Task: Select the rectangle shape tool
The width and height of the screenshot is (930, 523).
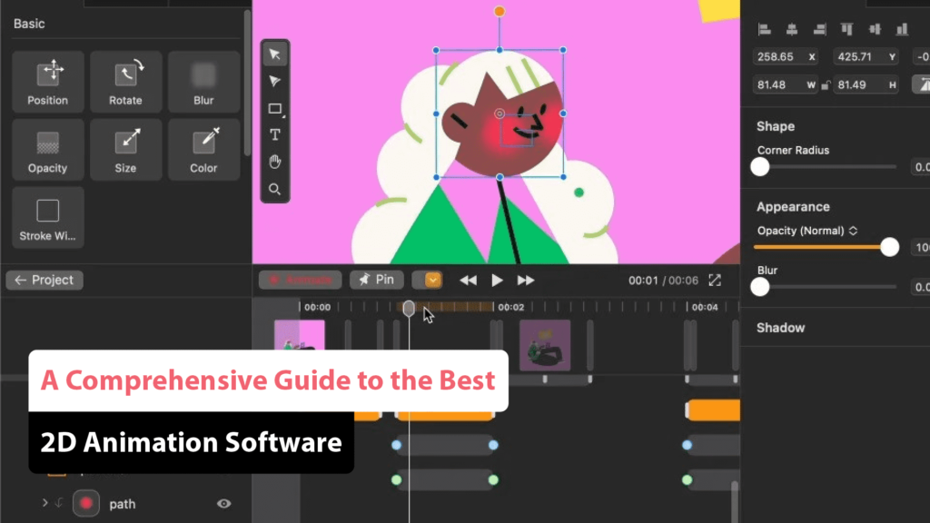Action: point(274,109)
